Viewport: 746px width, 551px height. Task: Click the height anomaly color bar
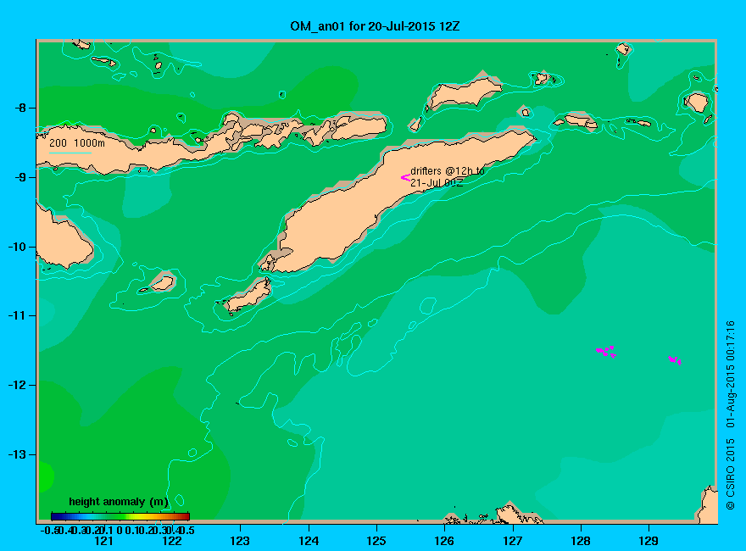point(120,516)
